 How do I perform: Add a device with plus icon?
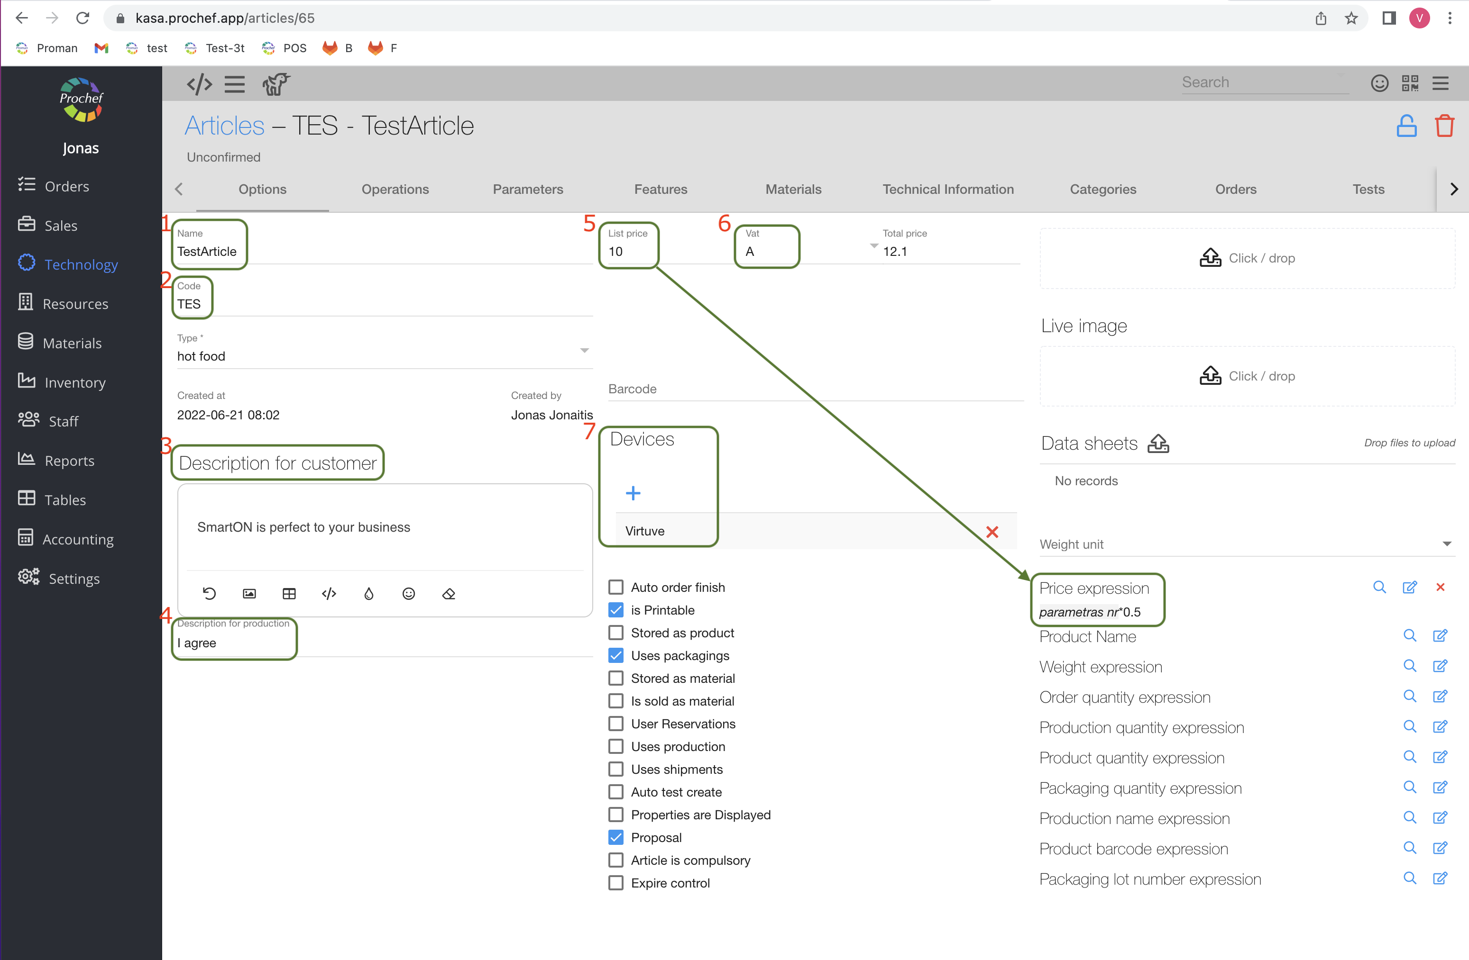pos(633,493)
